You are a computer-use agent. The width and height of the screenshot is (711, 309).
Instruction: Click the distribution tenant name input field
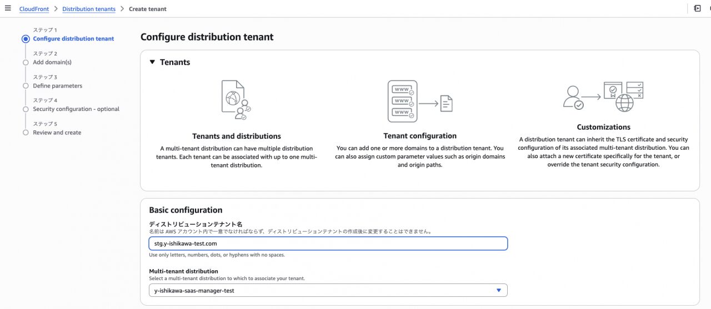click(328, 243)
